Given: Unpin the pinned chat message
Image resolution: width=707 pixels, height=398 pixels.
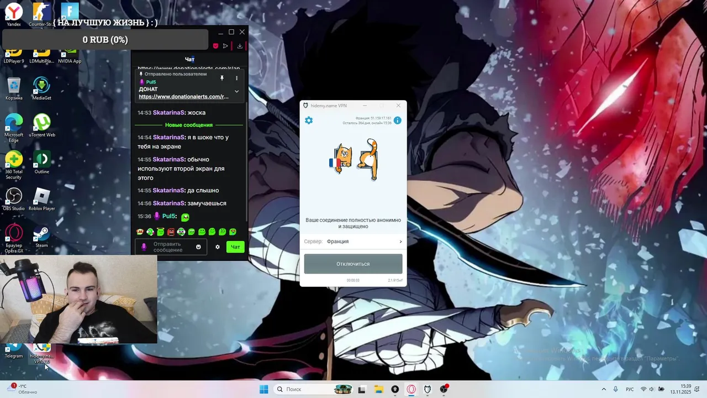Looking at the screenshot, I should [222, 78].
